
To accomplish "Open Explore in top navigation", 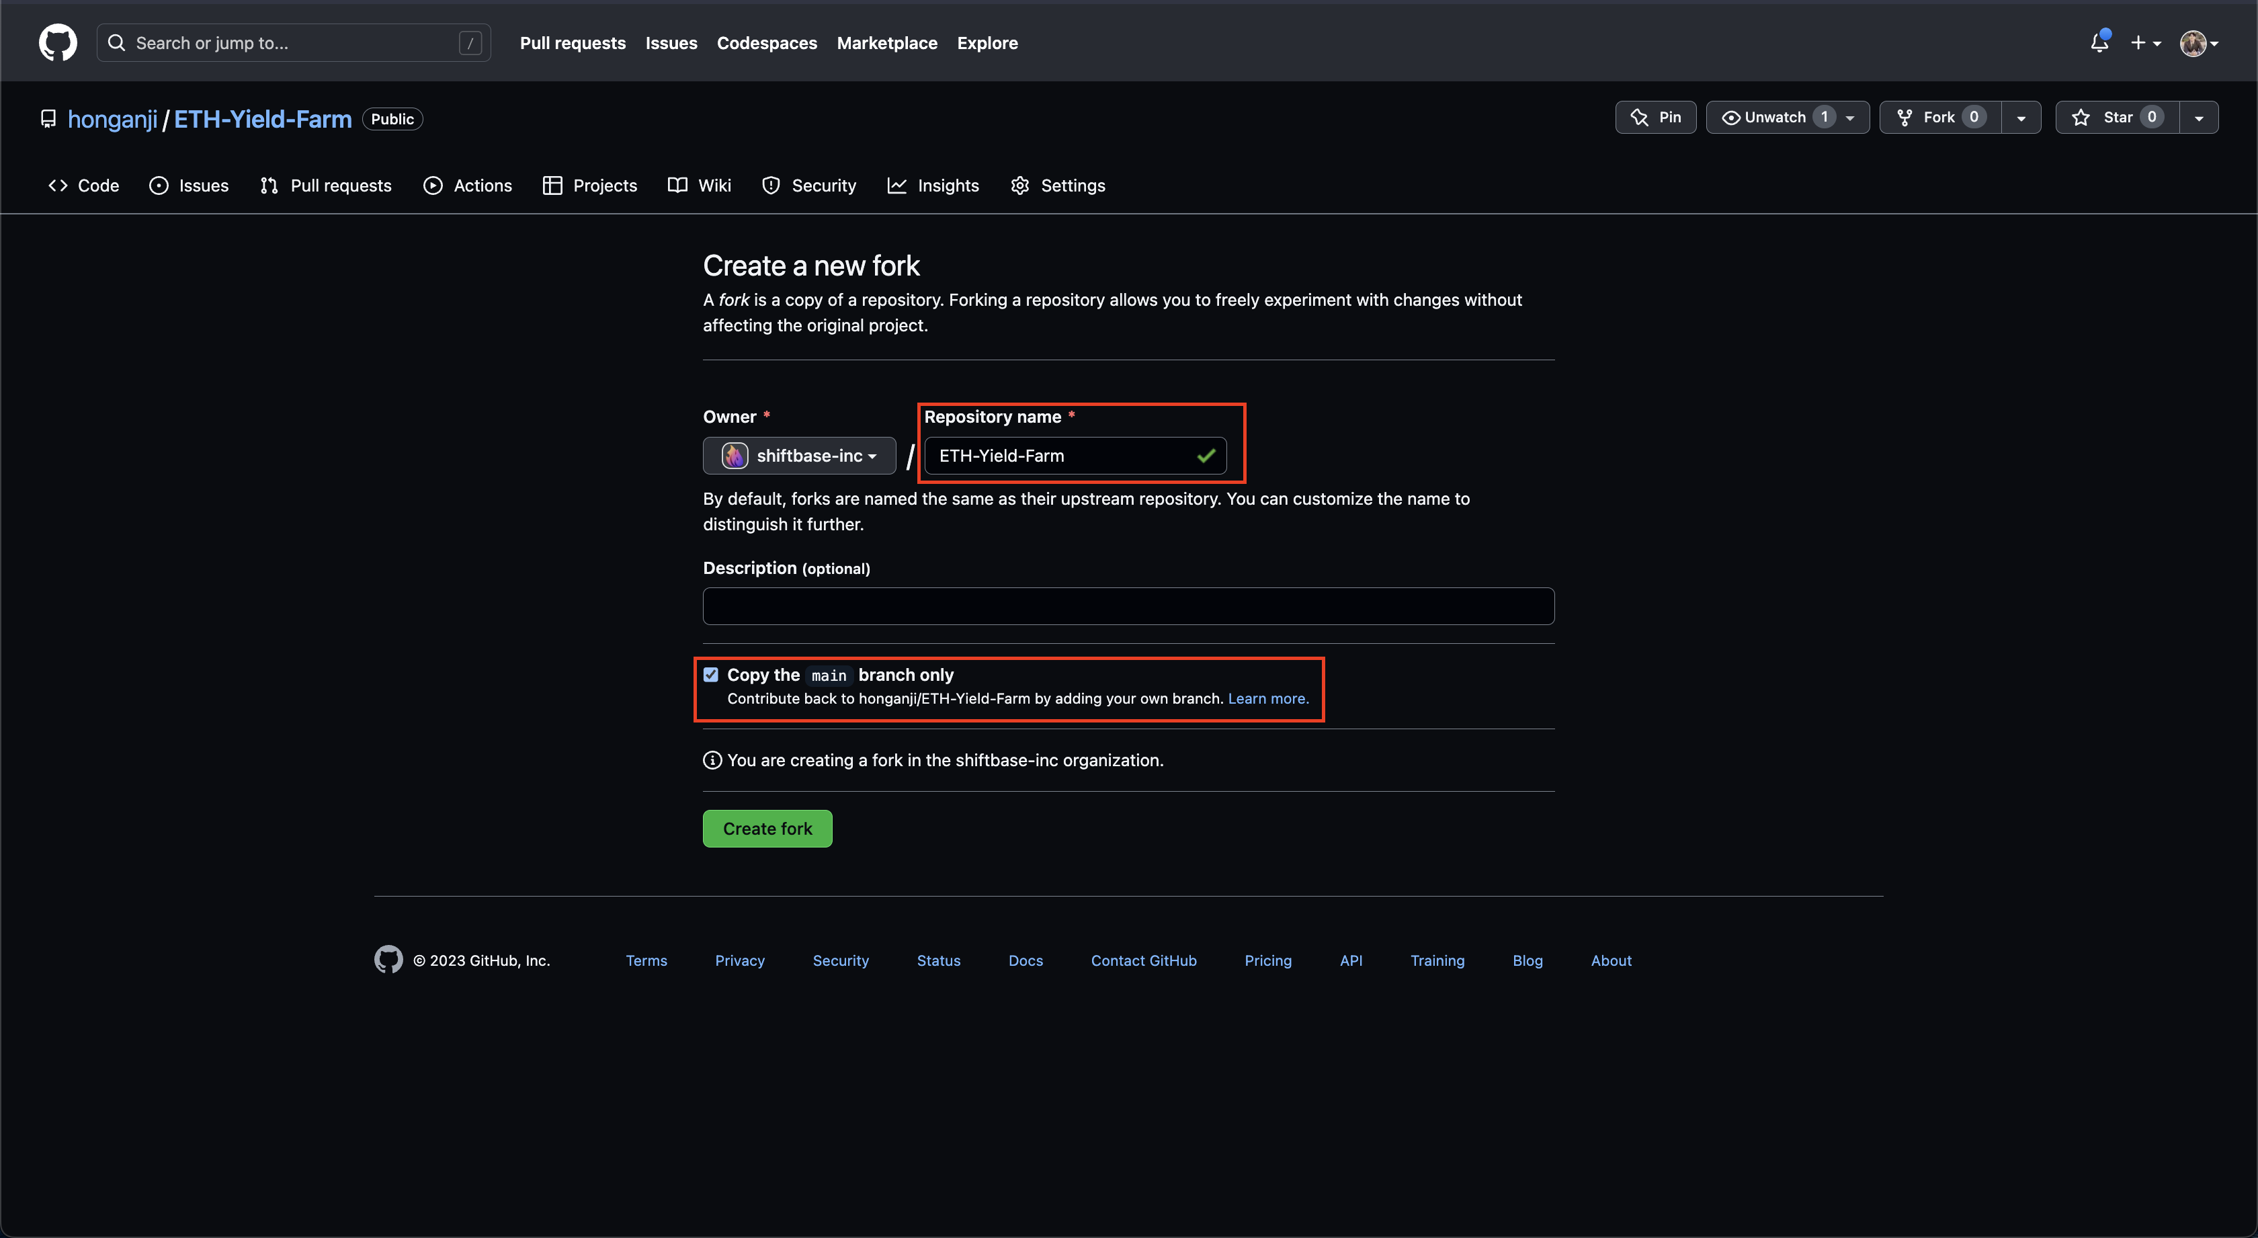I will tap(987, 43).
